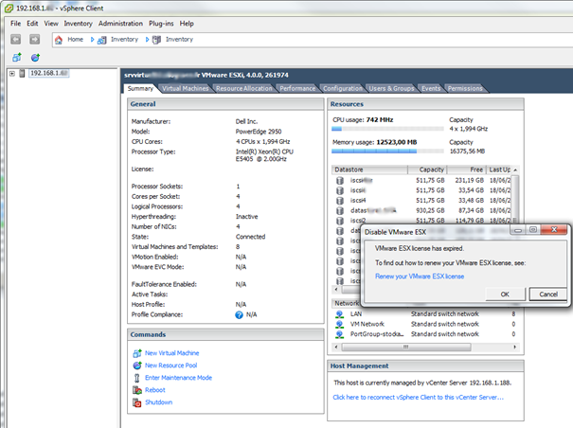573x428 pixels.
Task: Click the Memory usage progress bar
Action: pos(387,152)
